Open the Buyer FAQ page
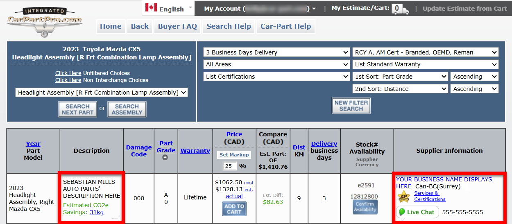Image resolution: width=512 pixels, height=224 pixels. pyautogui.click(x=177, y=26)
